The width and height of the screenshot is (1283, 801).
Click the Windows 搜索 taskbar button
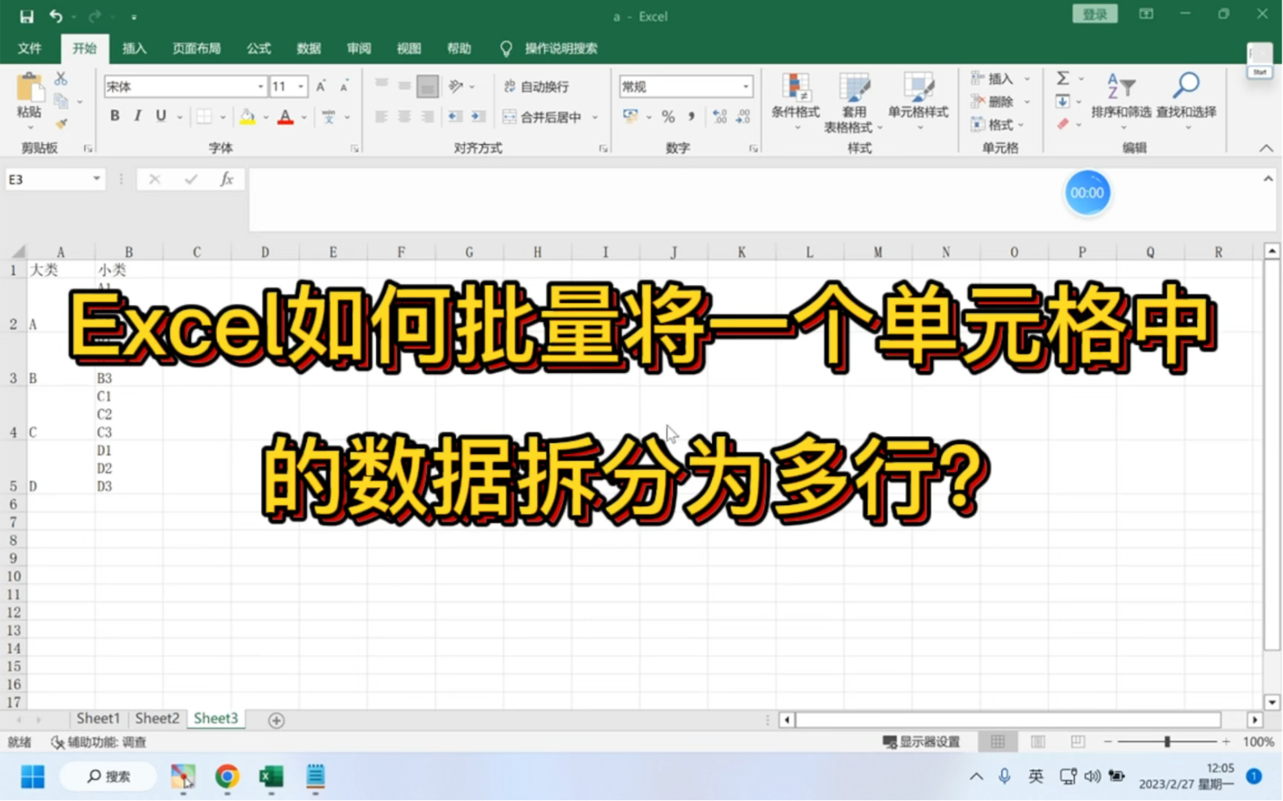[x=109, y=777]
